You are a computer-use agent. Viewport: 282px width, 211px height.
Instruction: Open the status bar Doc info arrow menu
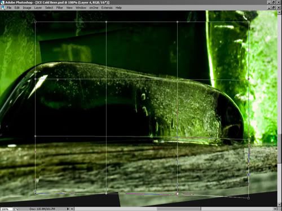coord(68,209)
